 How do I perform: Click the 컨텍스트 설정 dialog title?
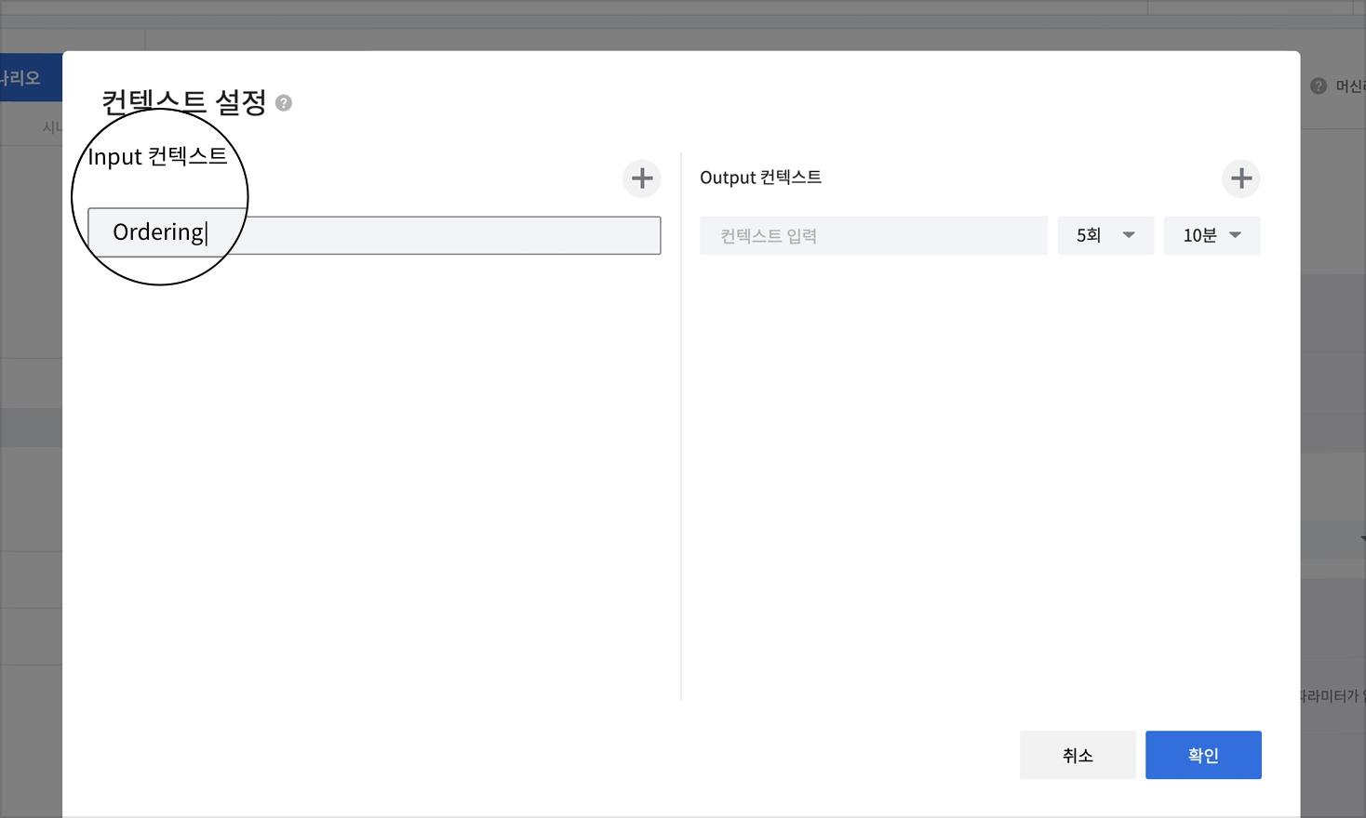pyautogui.click(x=184, y=102)
